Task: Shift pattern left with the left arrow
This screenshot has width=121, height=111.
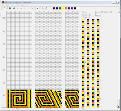Action: coord(25,9)
